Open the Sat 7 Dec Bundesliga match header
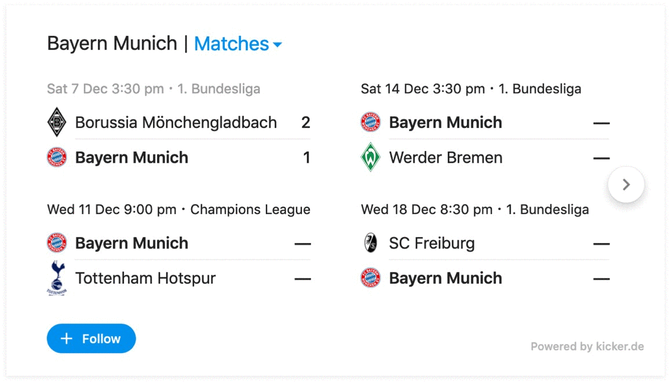The width and height of the screenshot is (672, 382). tap(154, 89)
